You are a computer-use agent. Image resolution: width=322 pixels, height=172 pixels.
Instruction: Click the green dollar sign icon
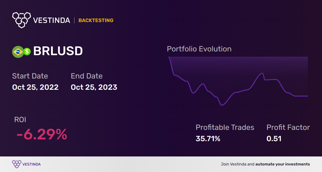click(x=27, y=52)
